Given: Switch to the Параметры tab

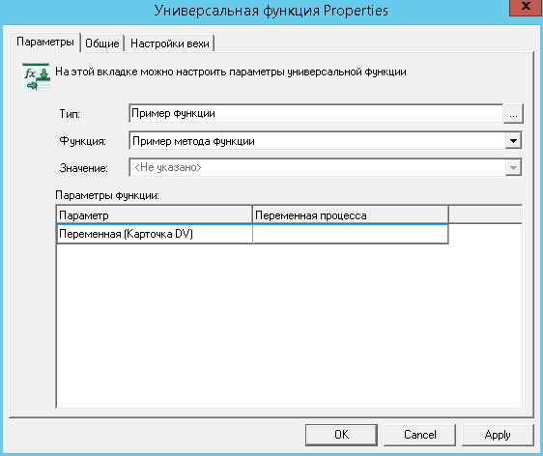Looking at the screenshot, I should [x=45, y=43].
